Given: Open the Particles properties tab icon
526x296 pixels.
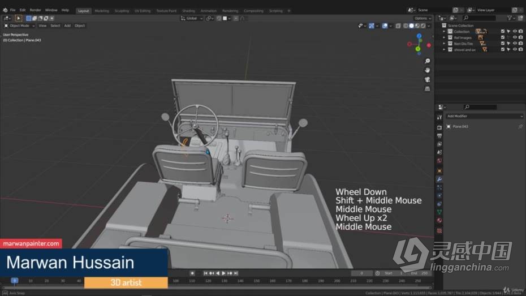Looking at the screenshot, I should tap(439, 187).
